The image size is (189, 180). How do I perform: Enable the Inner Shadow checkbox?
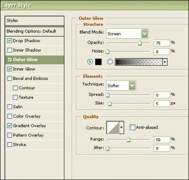coord(9,50)
